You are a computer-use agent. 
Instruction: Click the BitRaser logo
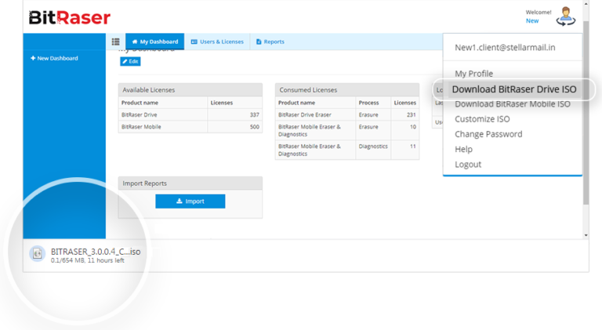tap(69, 17)
